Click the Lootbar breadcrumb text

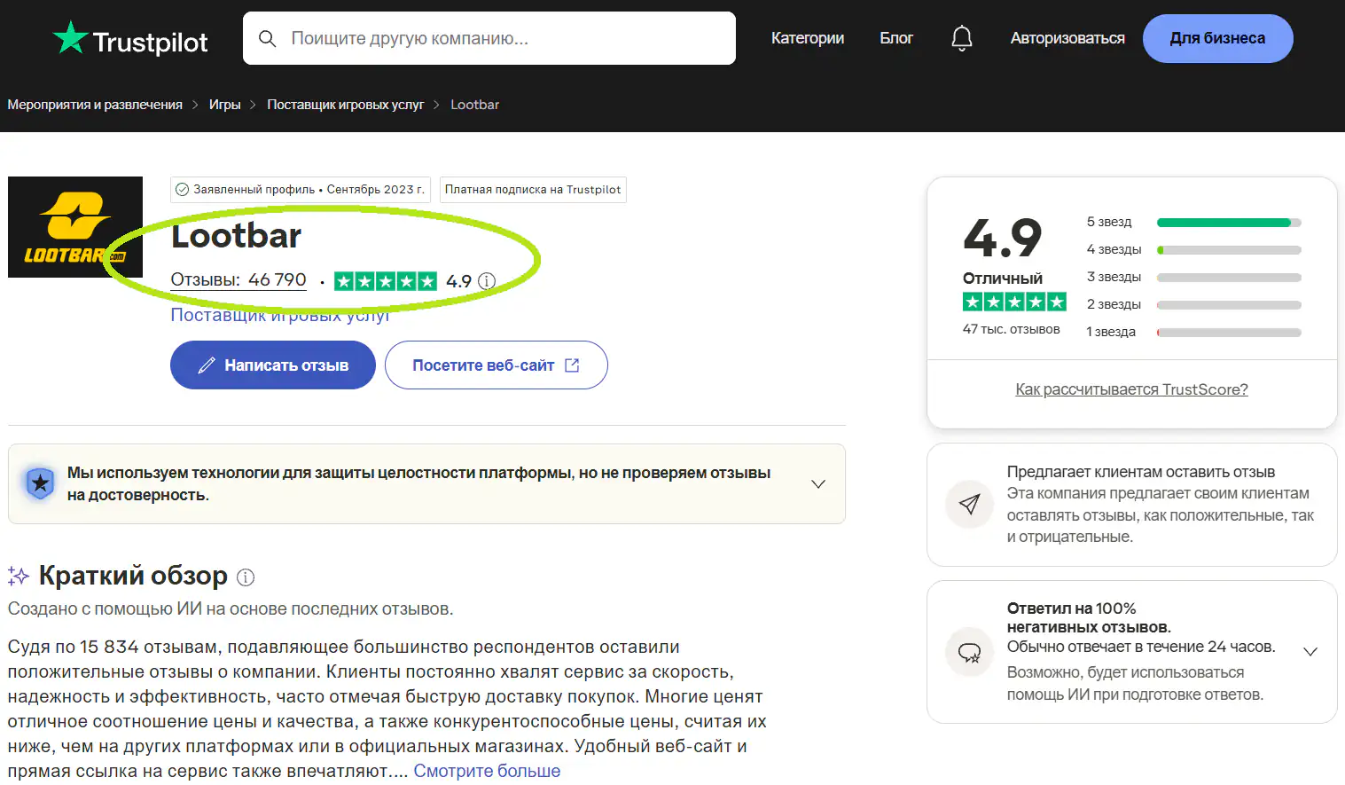475,105
